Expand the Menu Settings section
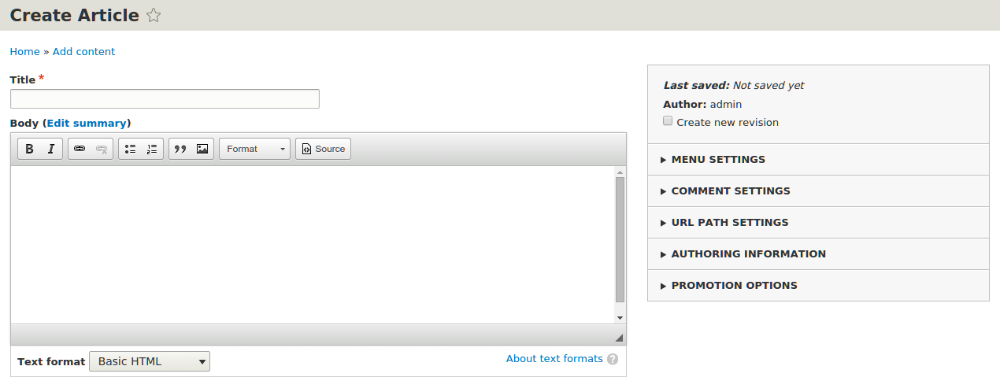The image size is (1000, 381). pyautogui.click(x=718, y=160)
